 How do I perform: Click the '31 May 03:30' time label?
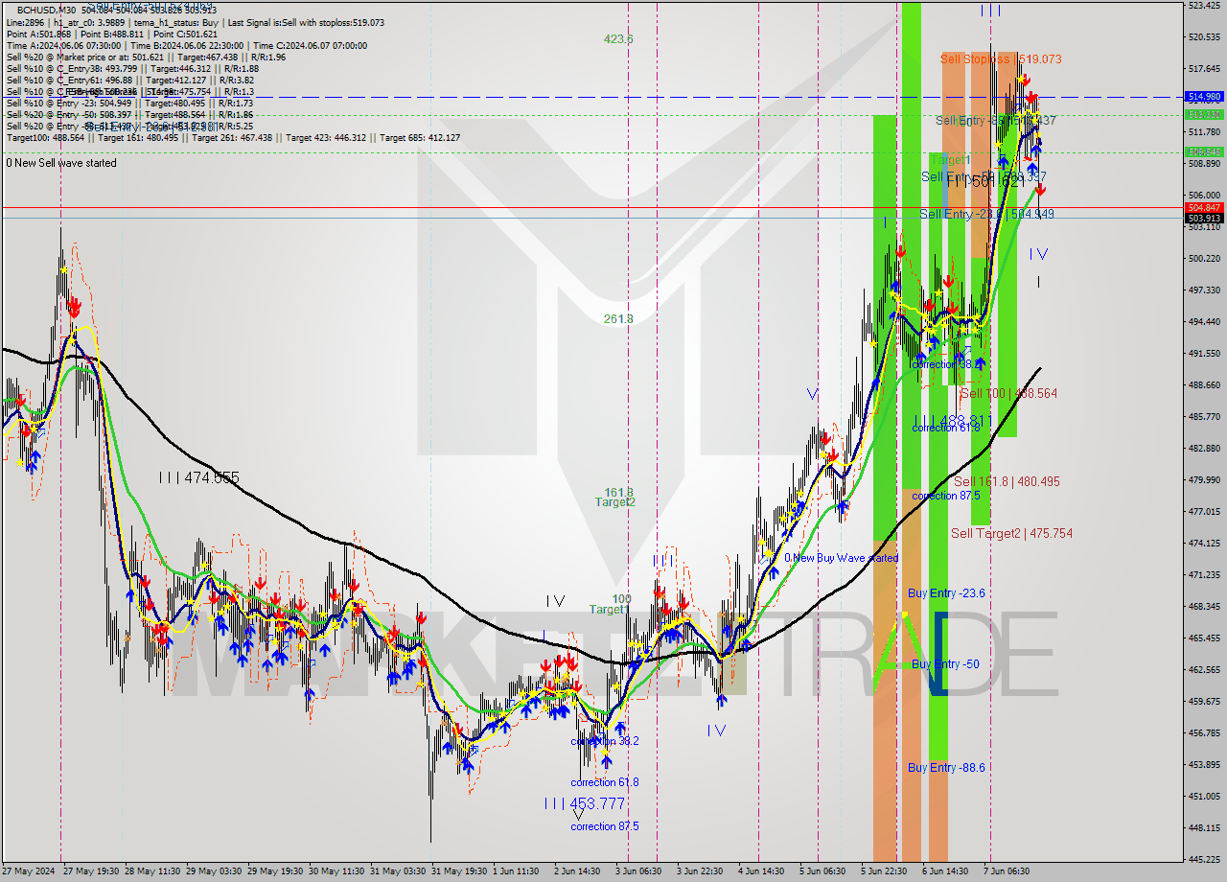coord(399,871)
